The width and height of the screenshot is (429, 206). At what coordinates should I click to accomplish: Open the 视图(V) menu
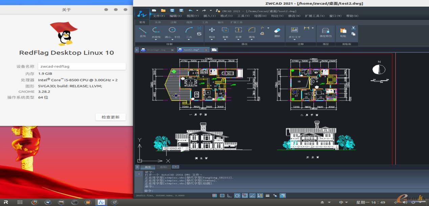point(193,16)
